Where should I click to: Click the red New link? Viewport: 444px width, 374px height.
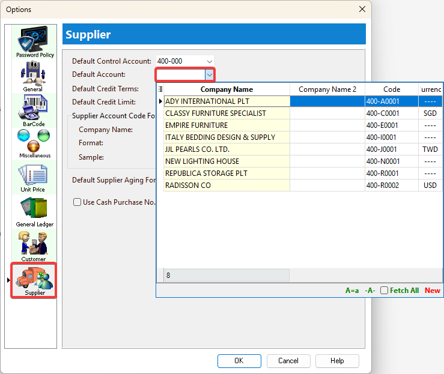432,291
